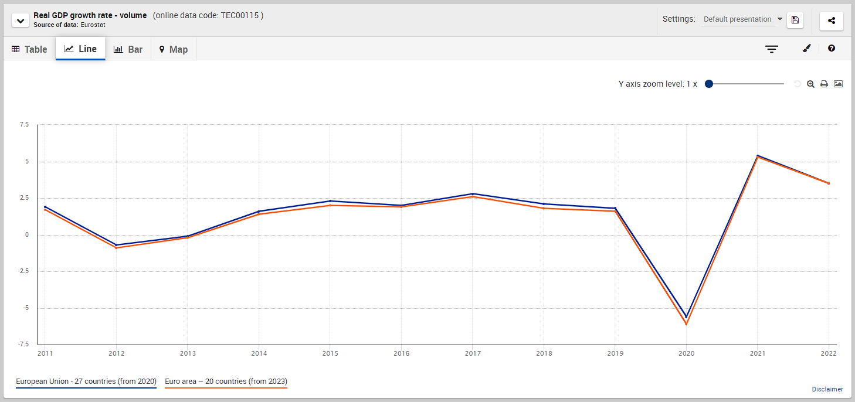The image size is (855, 402).
Task: Expand the chevron next to the title
Action: (x=20, y=19)
